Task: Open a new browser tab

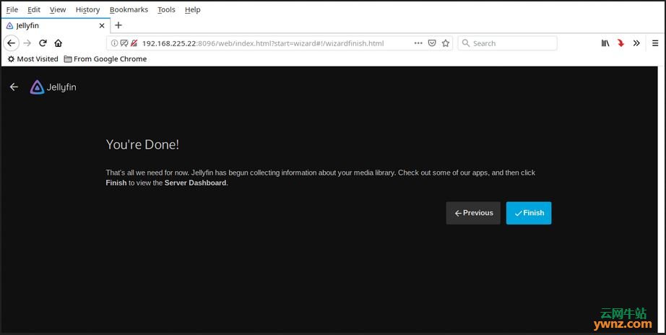Action: (118, 25)
